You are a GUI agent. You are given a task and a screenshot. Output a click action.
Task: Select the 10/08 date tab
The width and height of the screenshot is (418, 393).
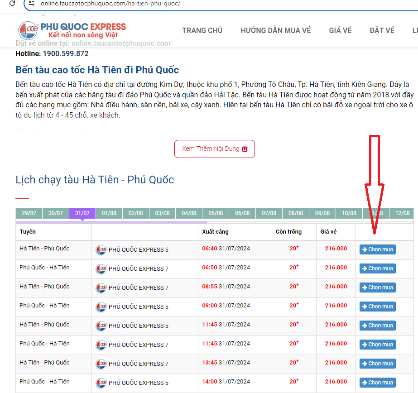pyautogui.click(x=349, y=213)
